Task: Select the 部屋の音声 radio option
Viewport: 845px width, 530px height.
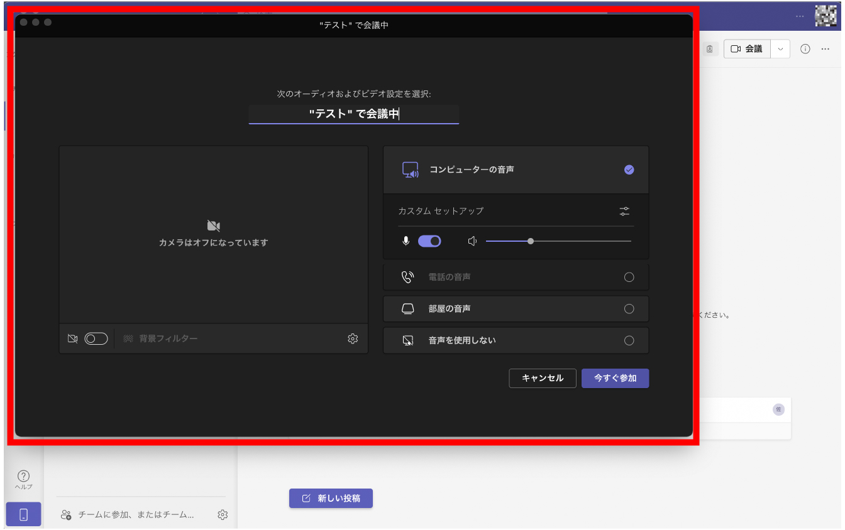Action: coord(629,309)
